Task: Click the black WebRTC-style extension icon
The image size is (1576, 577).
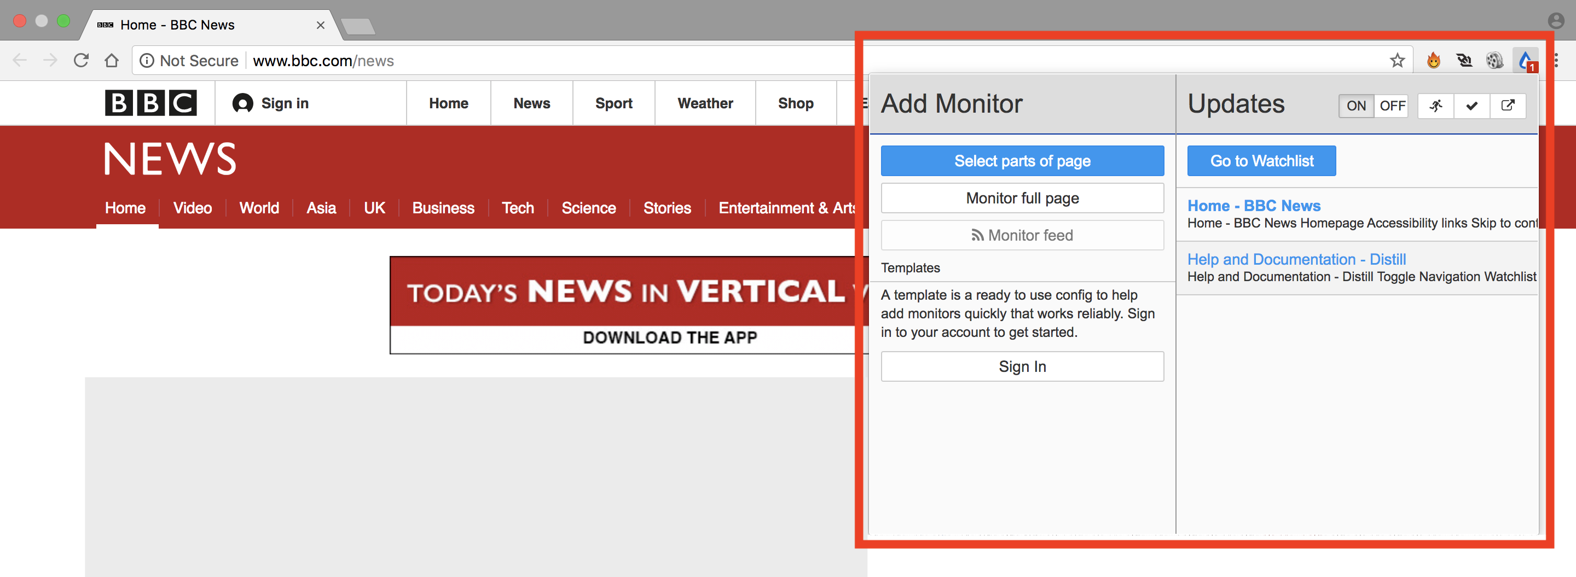Action: 1463,61
